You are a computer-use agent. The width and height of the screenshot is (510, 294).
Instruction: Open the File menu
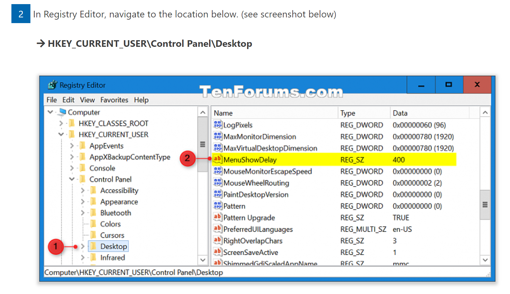pos(52,100)
